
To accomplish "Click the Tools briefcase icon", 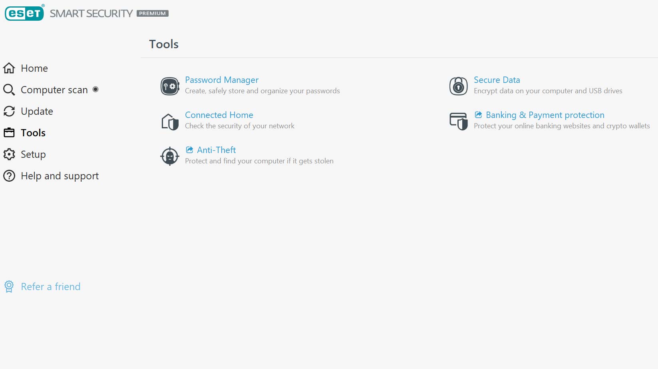I will coord(9,133).
